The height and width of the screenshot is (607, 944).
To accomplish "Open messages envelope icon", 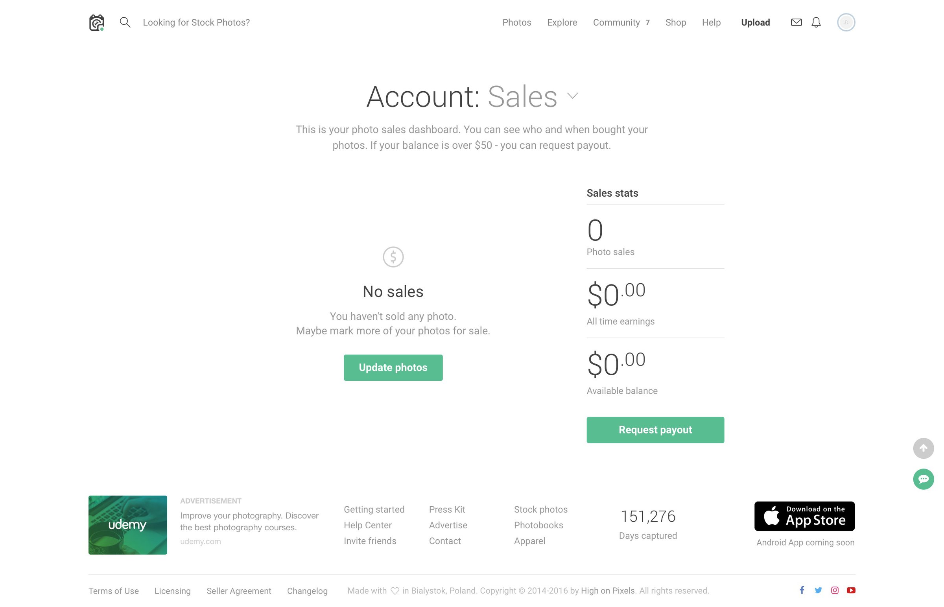I will coord(796,22).
